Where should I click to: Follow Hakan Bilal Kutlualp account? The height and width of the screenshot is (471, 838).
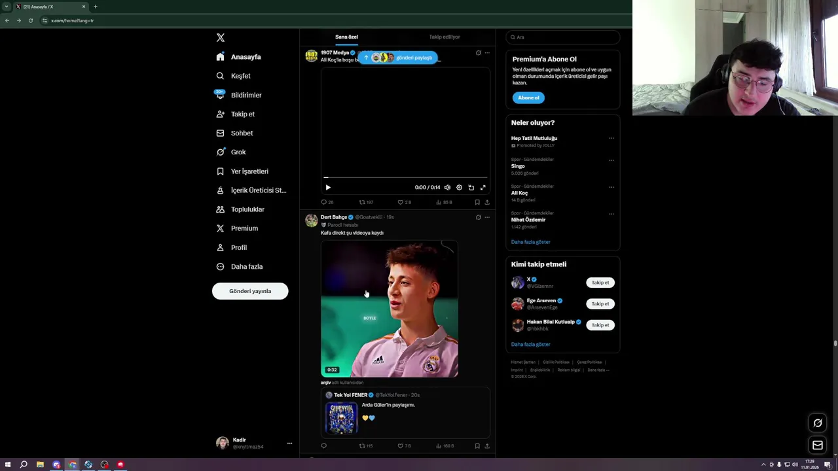[x=600, y=325]
